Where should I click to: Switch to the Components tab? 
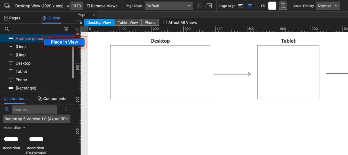[x=52, y=99]
